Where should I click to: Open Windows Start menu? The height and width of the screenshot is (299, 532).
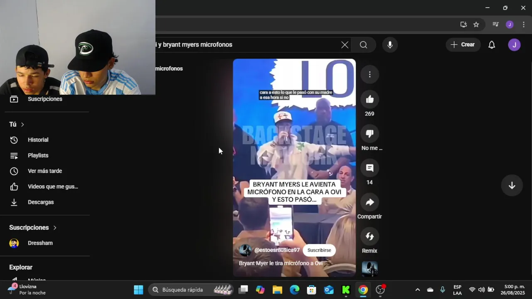(138, 290)
